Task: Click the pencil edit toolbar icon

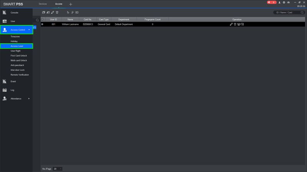Action: pos(53,13)
